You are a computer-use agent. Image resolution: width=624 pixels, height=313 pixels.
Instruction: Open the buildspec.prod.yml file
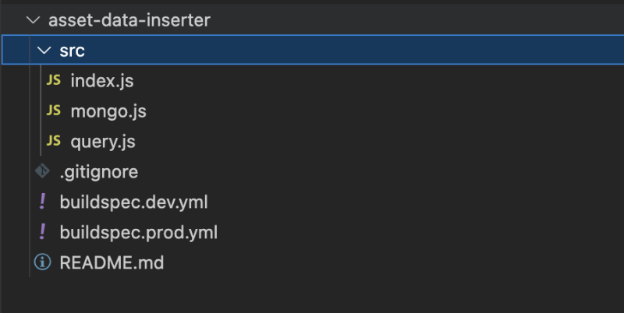coord(138,232)
